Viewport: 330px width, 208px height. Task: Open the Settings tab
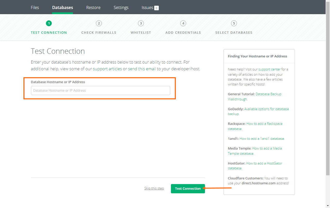[121, 7]
